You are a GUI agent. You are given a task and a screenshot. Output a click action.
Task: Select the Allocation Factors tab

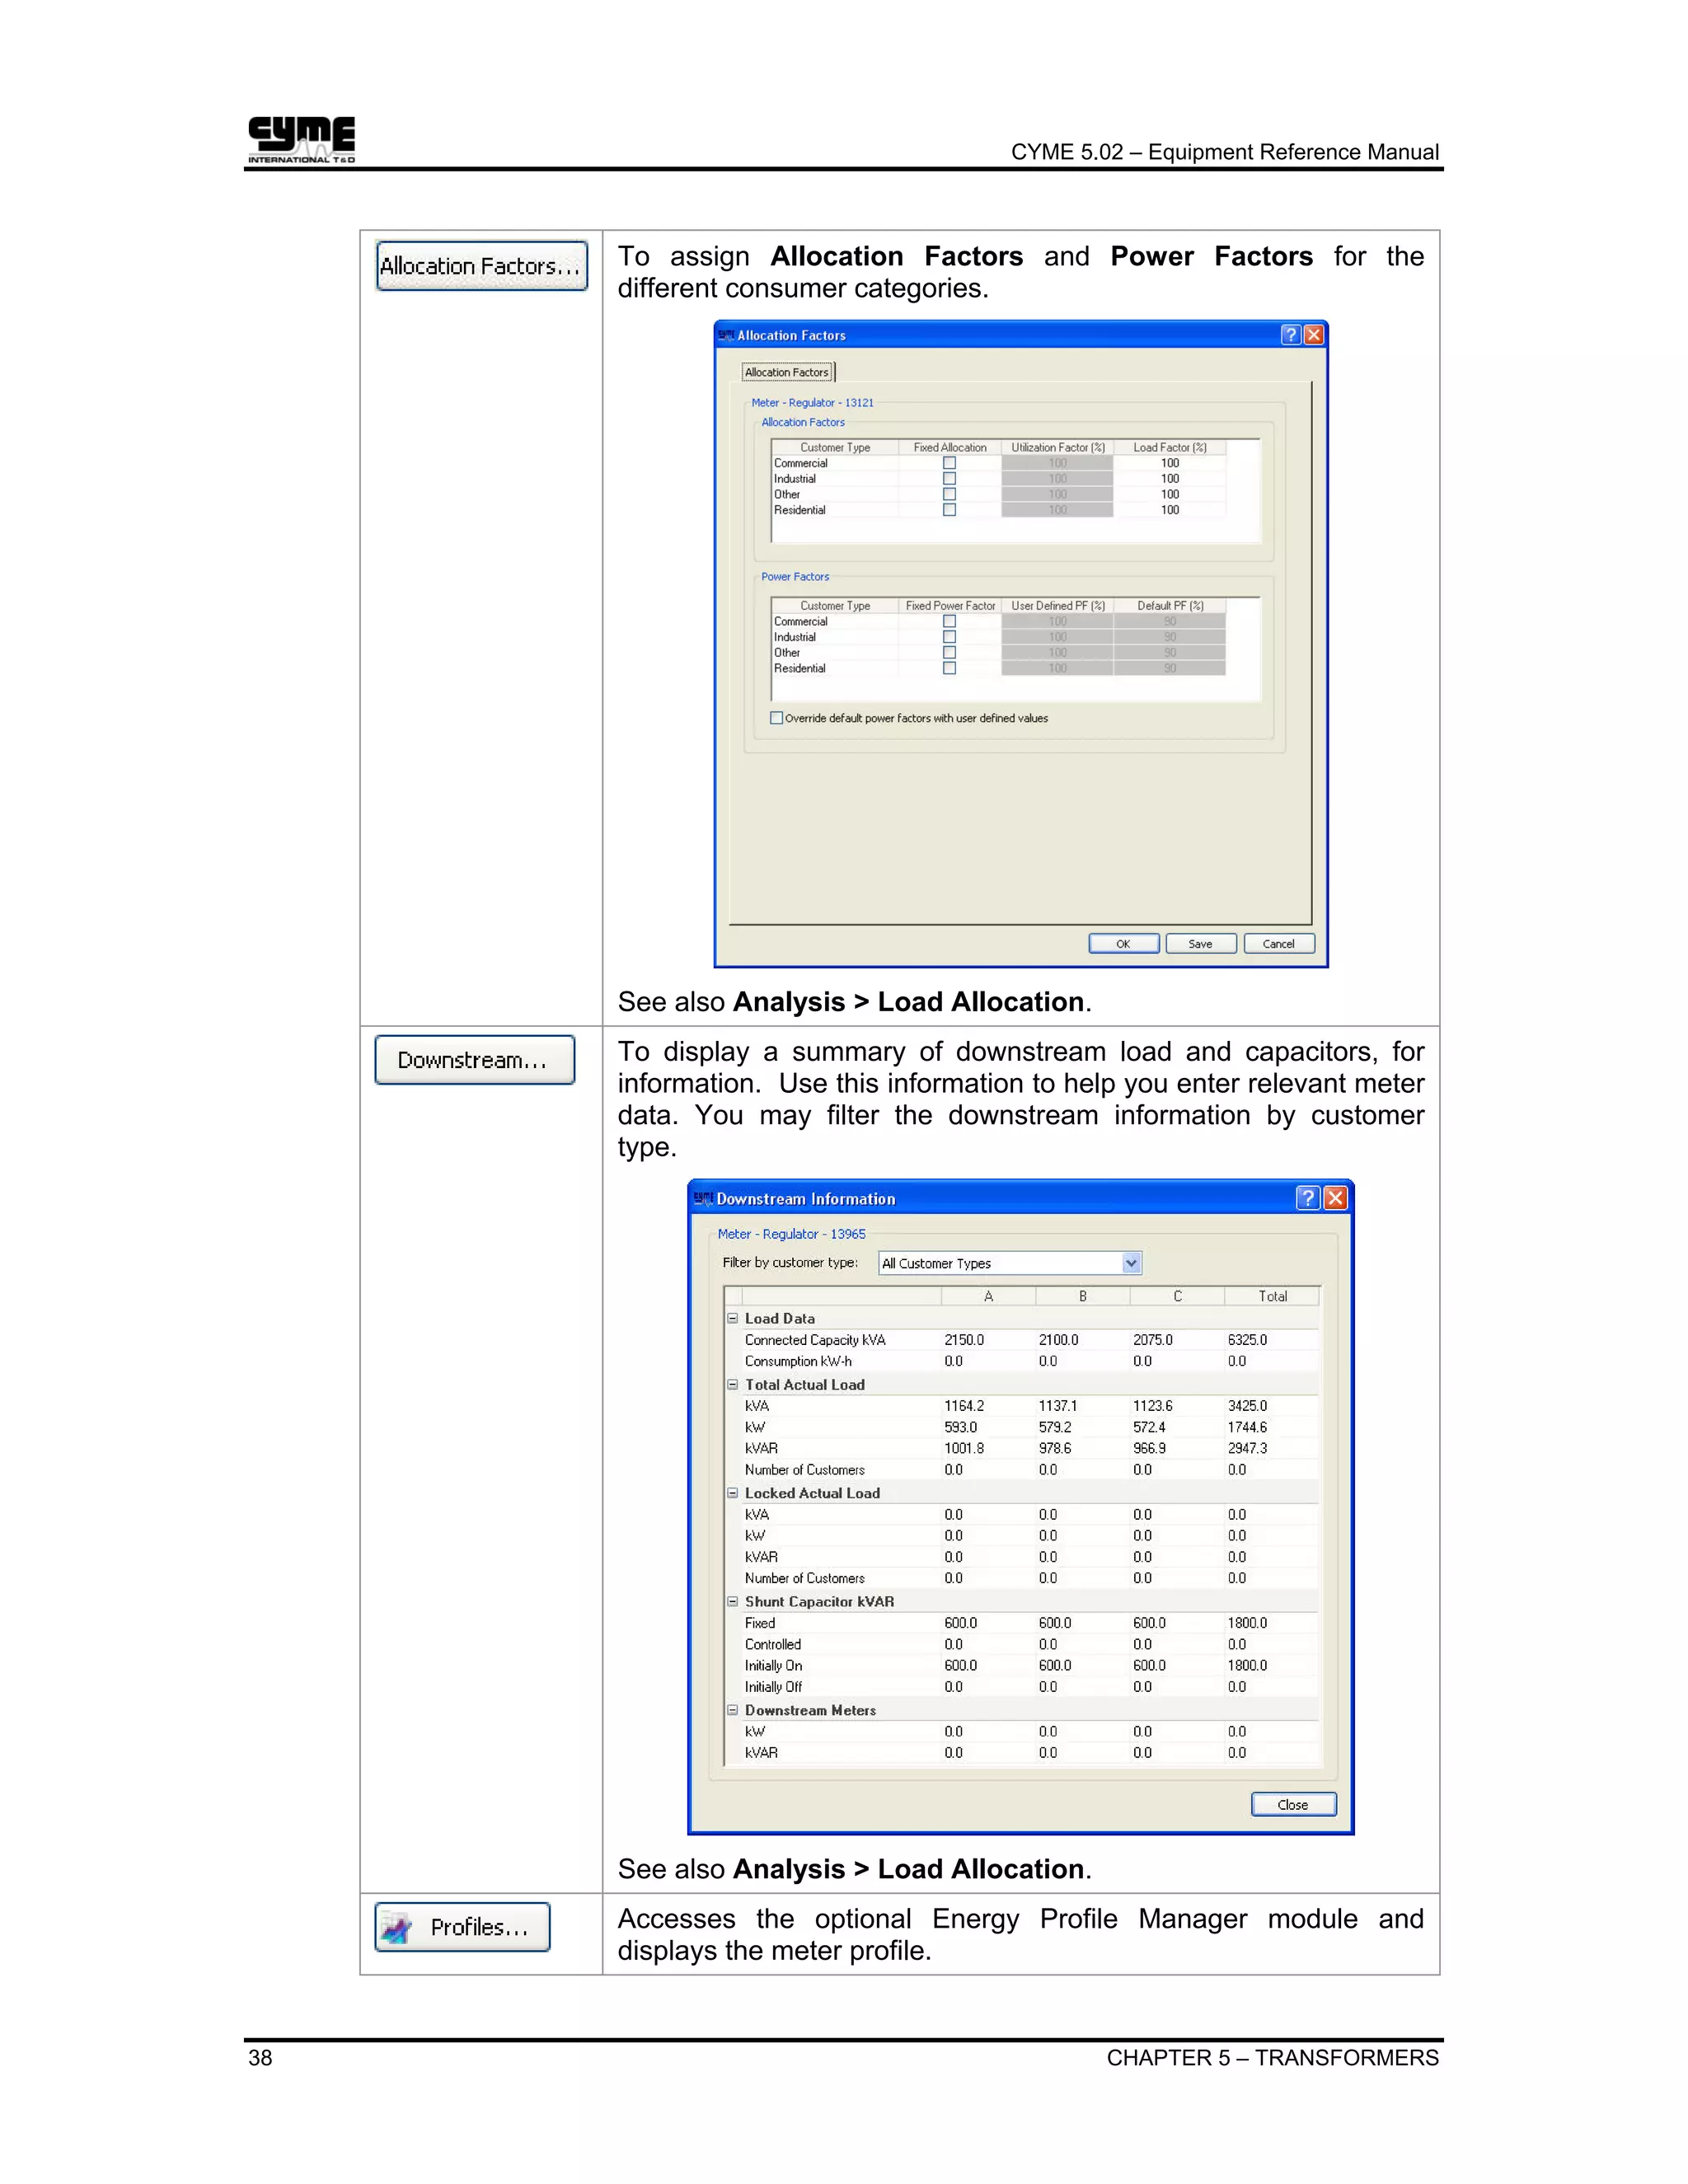point(787,372)
